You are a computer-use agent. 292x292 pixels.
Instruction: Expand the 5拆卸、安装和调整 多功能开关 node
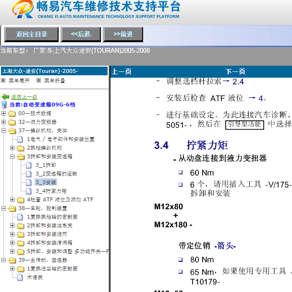click(x=12, y=251)
